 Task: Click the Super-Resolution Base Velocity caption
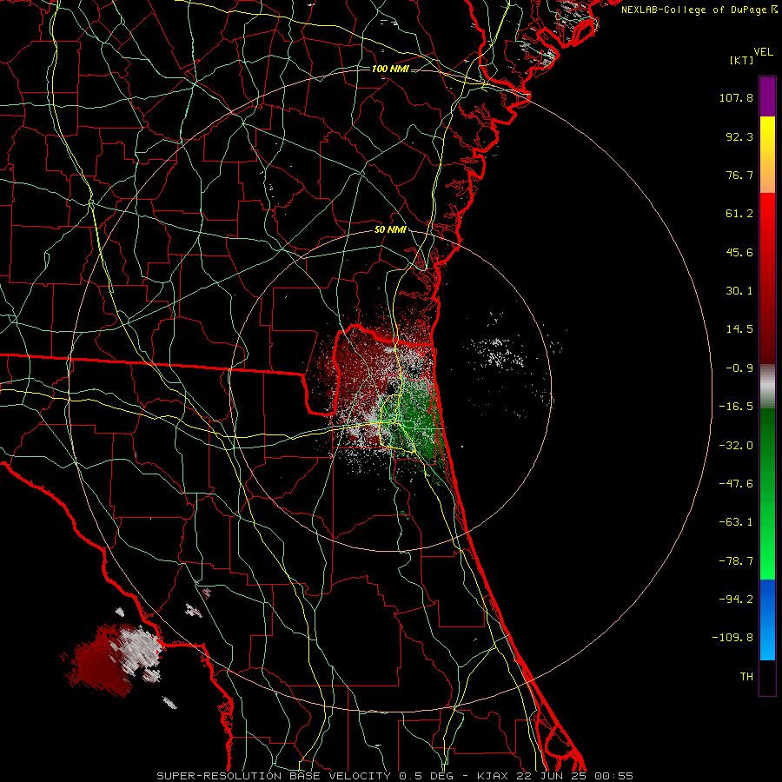coord(395,776)
